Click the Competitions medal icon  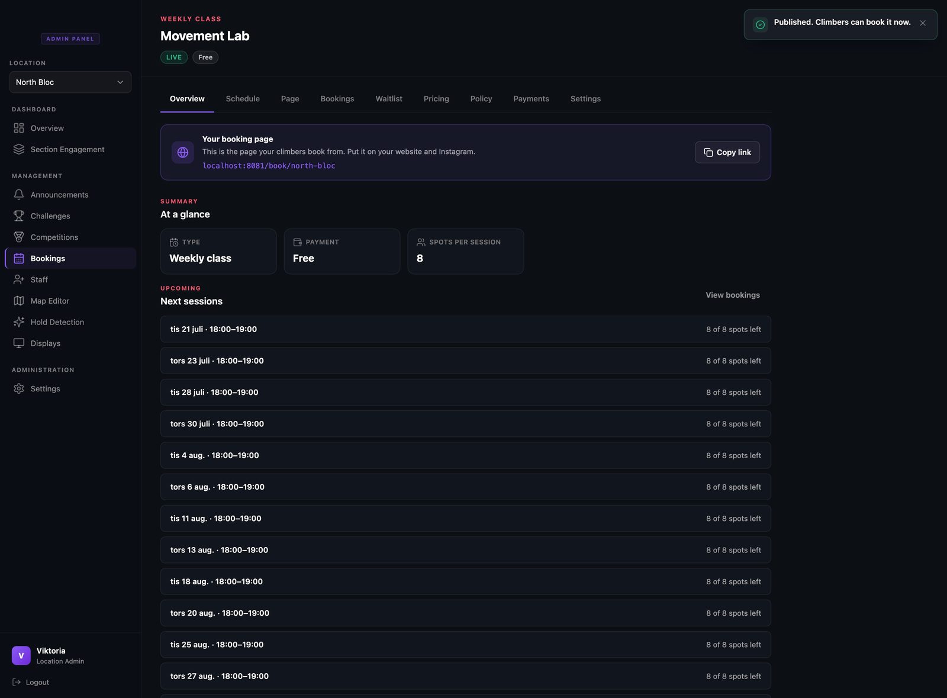pyautogui.click(x=19, y=237)
